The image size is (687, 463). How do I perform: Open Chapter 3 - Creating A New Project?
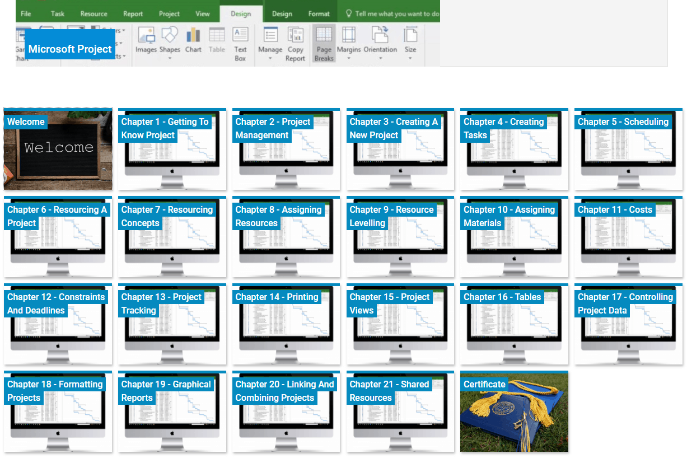click(x=400, y=149)
